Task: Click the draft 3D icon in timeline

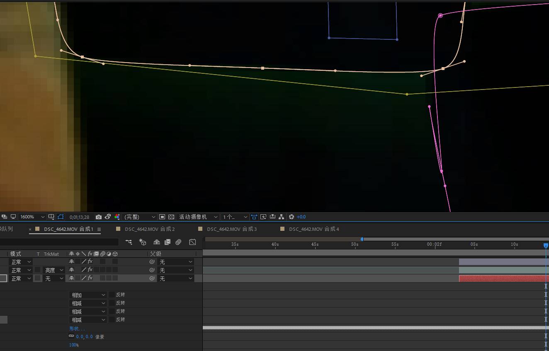Action: [x=143, y=242]
